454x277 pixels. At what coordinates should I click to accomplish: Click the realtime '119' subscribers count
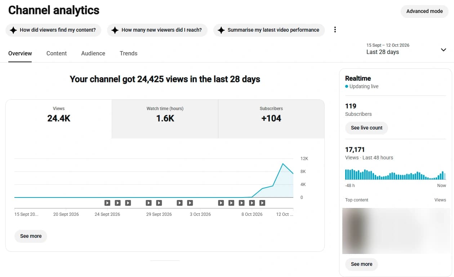[x=351, y=106]
